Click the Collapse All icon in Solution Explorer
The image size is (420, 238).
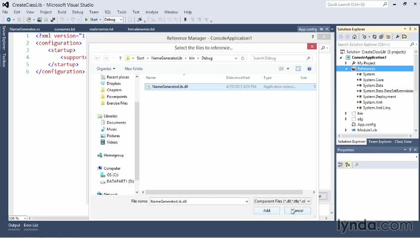(381, 37)
